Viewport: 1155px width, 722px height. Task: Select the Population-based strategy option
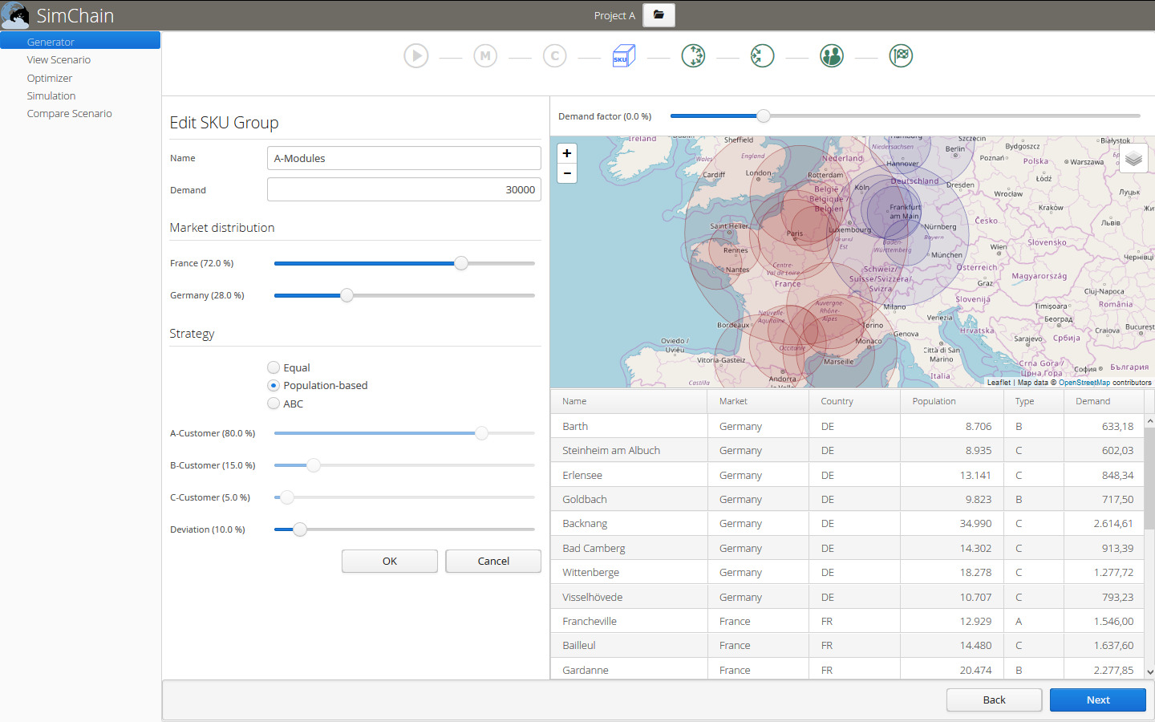pyautogui.click(x=274, y=386)
